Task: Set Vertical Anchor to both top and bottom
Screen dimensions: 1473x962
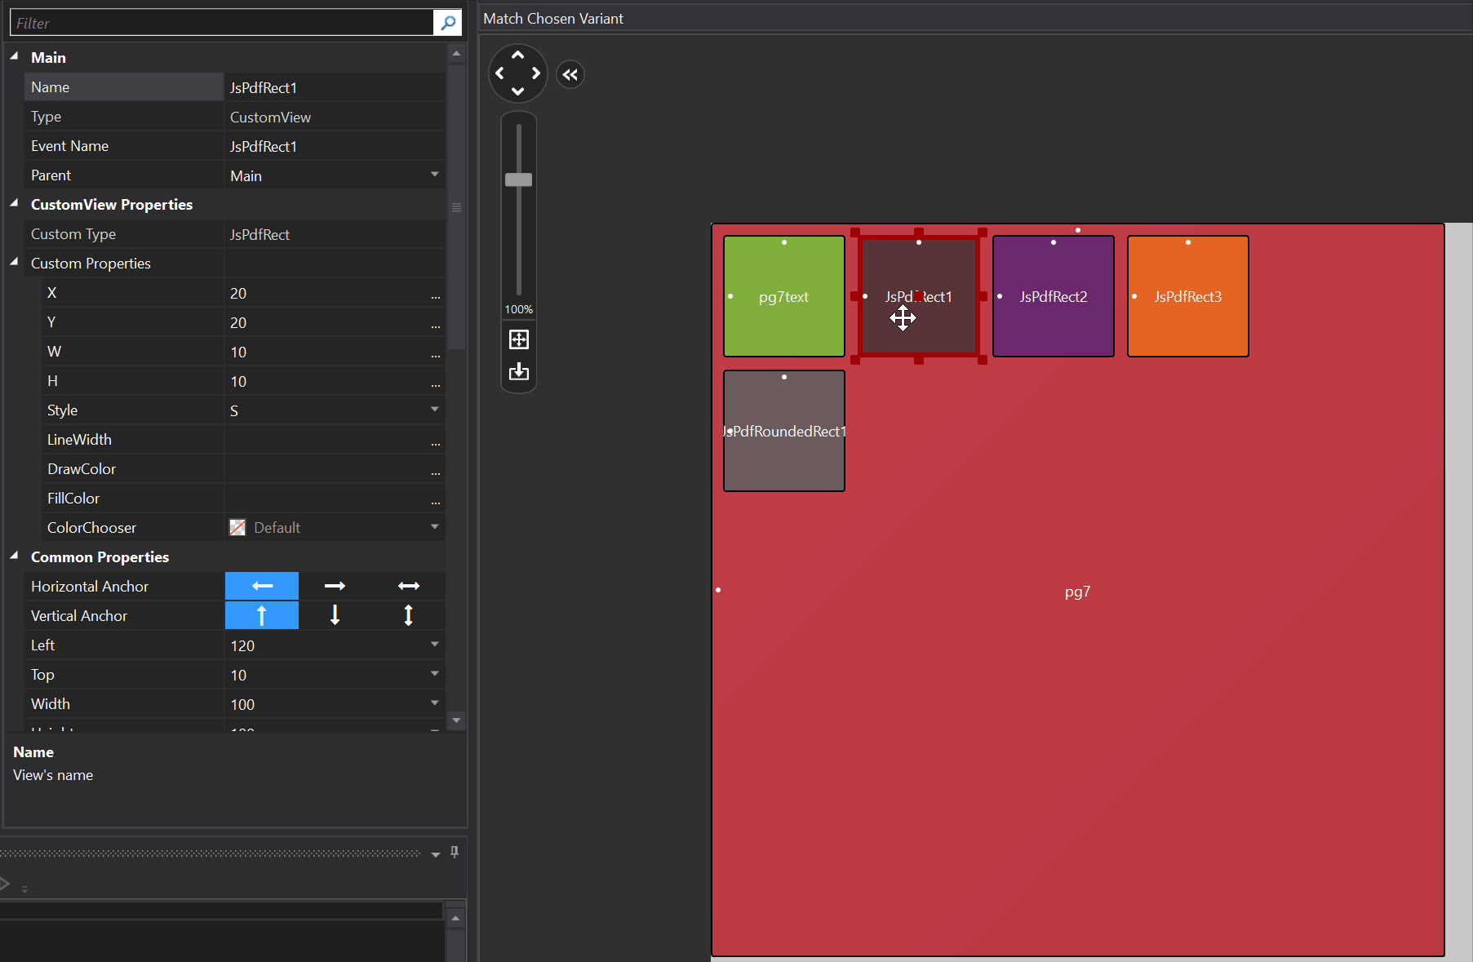Action: [x=408, y=615]
